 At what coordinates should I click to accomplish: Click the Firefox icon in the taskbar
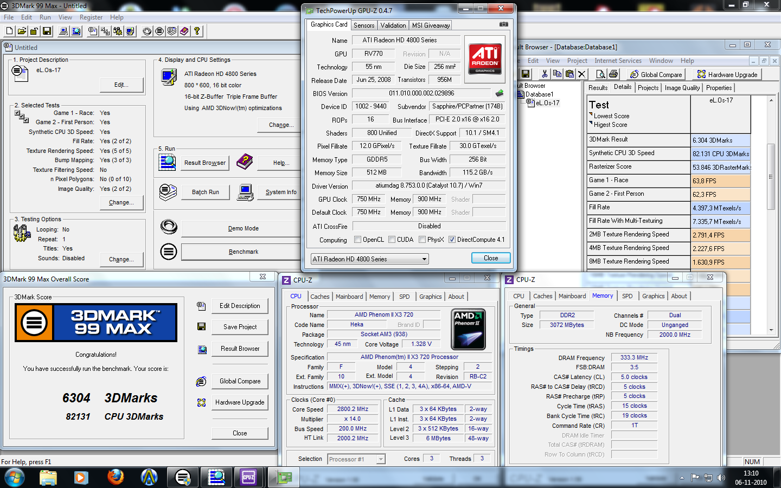tap(116, 477)
